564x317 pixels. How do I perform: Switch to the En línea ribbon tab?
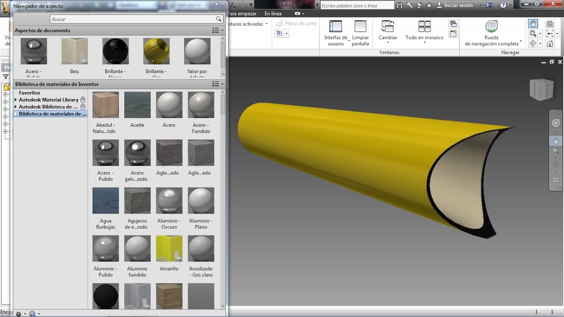[x=273, y=14]
